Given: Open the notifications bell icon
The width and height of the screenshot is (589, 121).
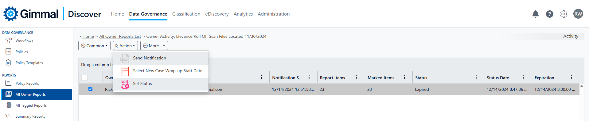Looking at the screenshot, I should pos(536,14).
